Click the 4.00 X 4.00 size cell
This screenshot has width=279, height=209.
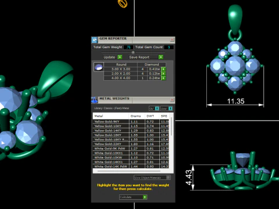click(121, 78)
